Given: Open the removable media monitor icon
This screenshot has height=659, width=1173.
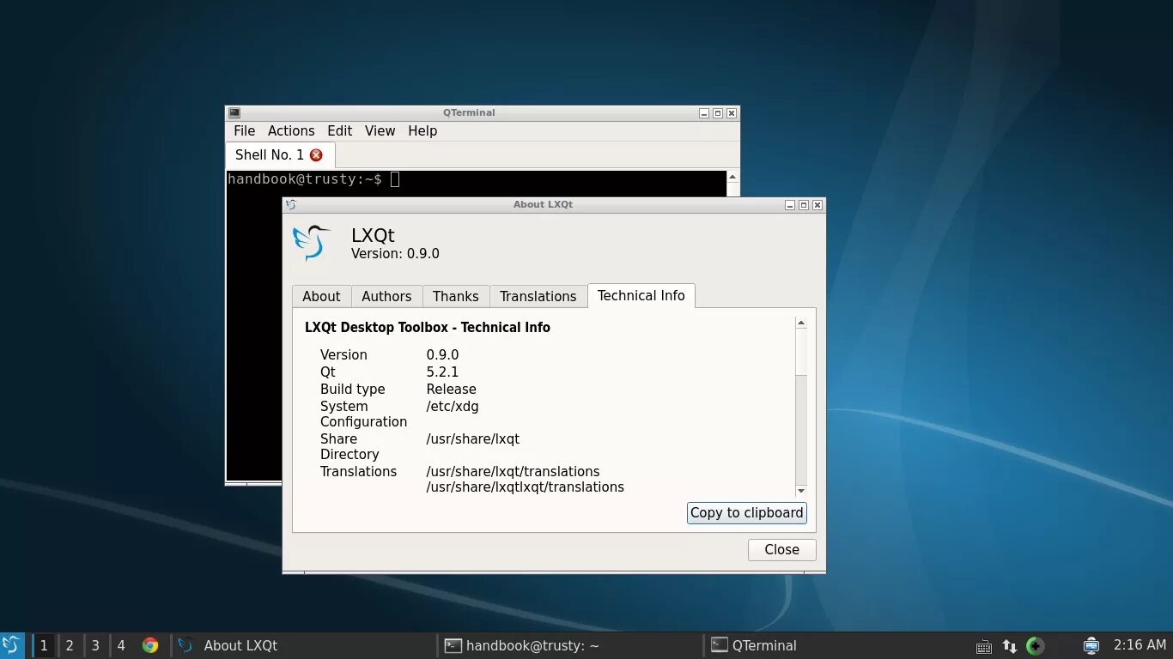Looking at the screenshot, I should (x=1091, y=645).
